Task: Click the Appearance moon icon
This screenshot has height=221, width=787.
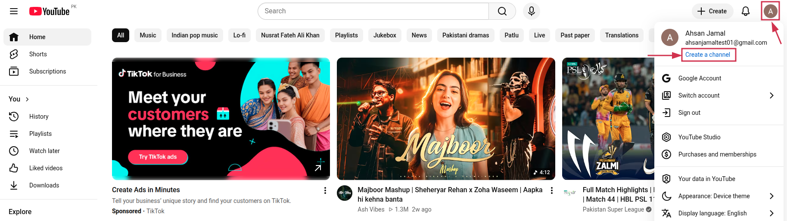Action: point(666,196)
